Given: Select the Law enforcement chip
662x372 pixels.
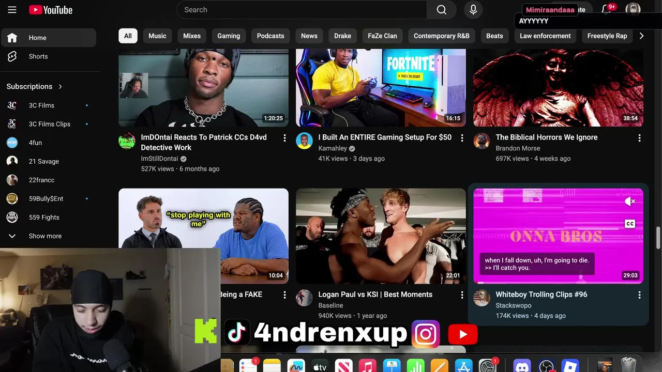Looking at the screenshot, I should click(545, 36).
